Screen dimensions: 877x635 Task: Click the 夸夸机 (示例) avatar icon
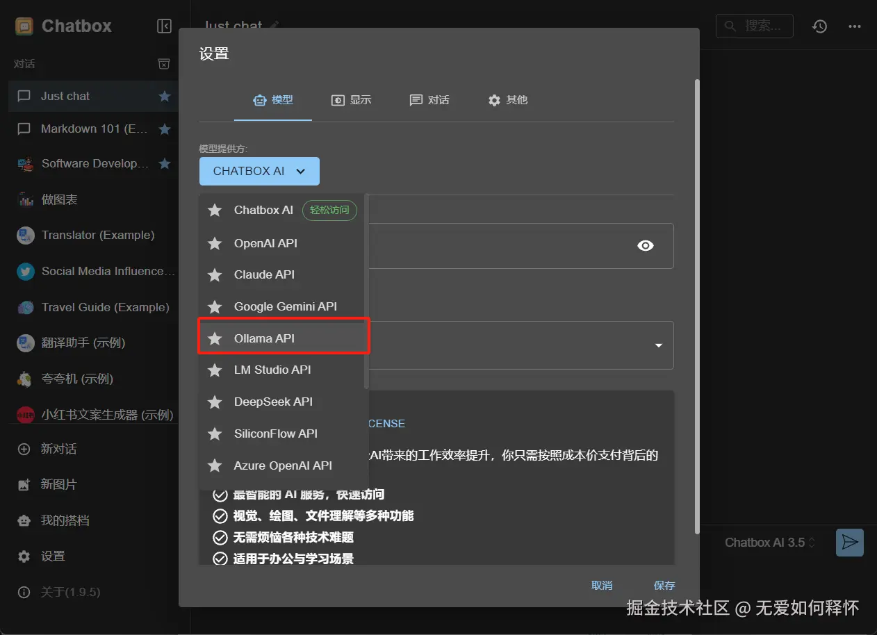tap(26, 379)
